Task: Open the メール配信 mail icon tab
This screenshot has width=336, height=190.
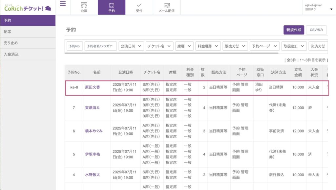Action: tap(167, 8)
